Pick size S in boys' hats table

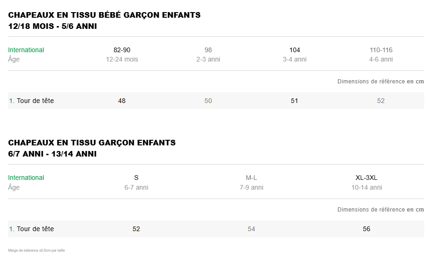[136, 178]
